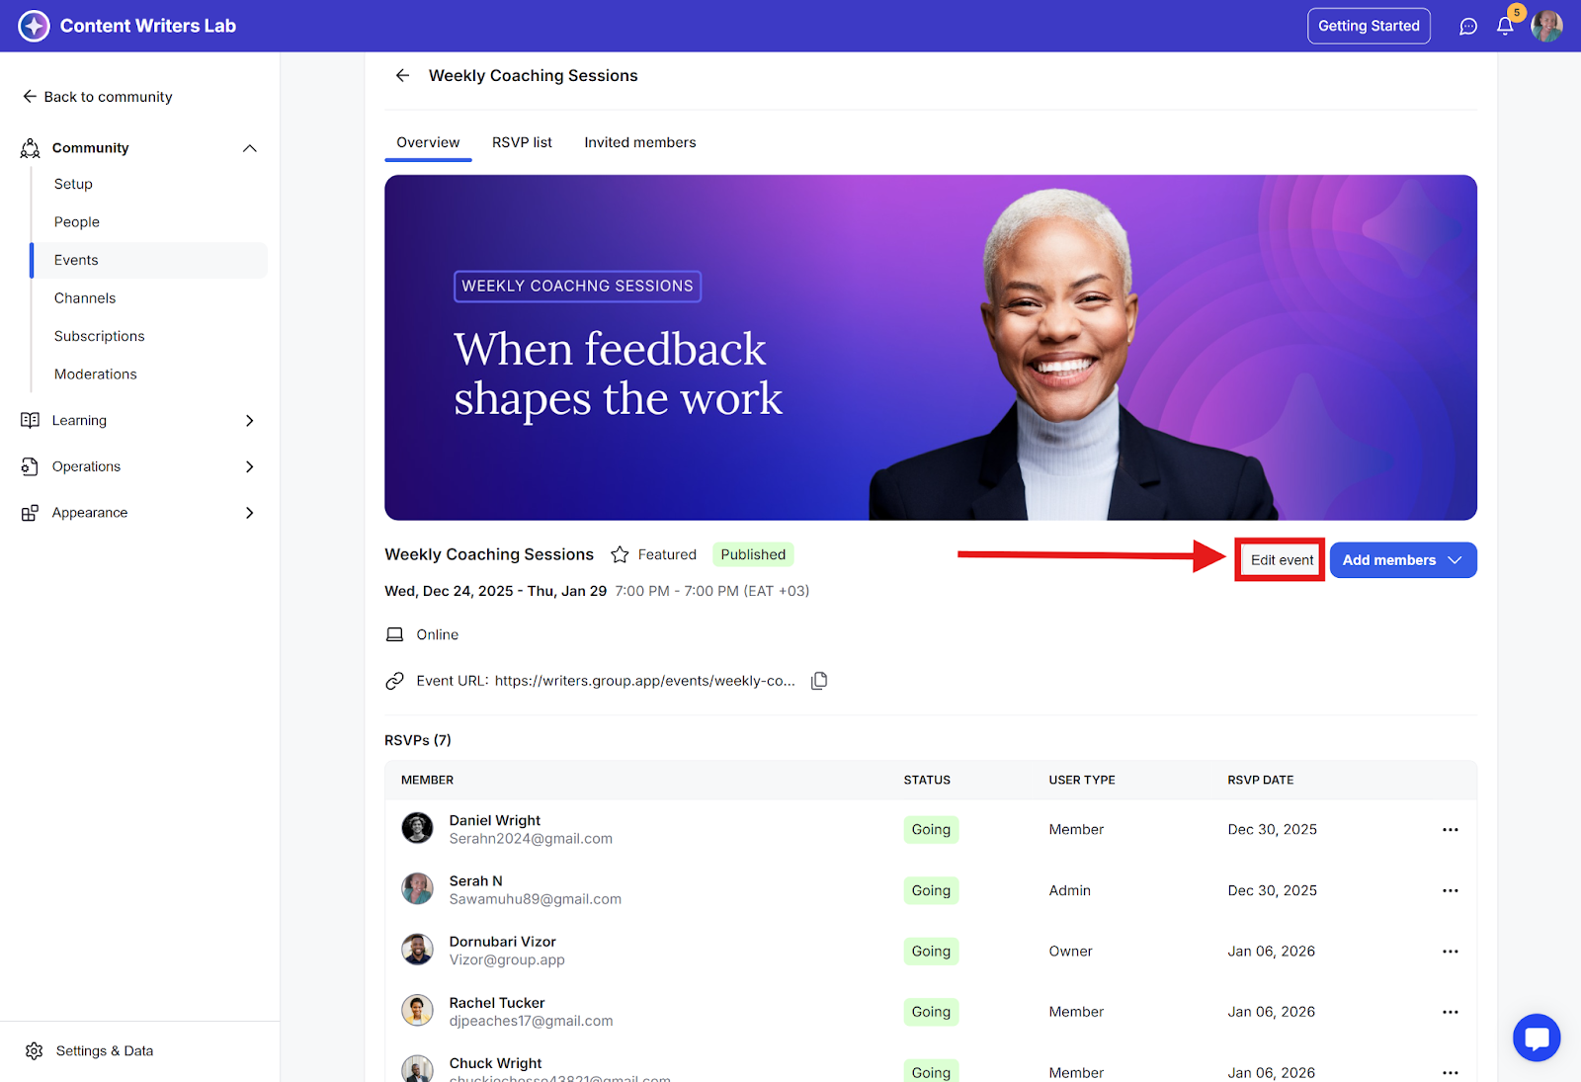
Task: Collapse the Community section chevron
Action: point(250,148)
